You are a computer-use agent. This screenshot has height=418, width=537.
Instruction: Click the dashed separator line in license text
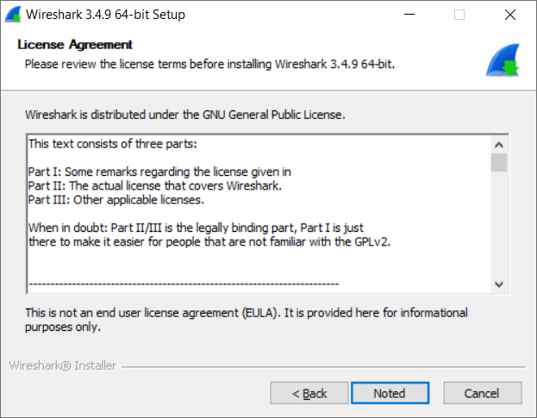click(184, 284)
